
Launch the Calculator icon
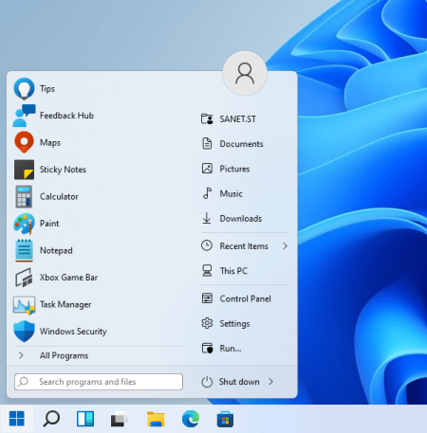click(x=24, y=196)
